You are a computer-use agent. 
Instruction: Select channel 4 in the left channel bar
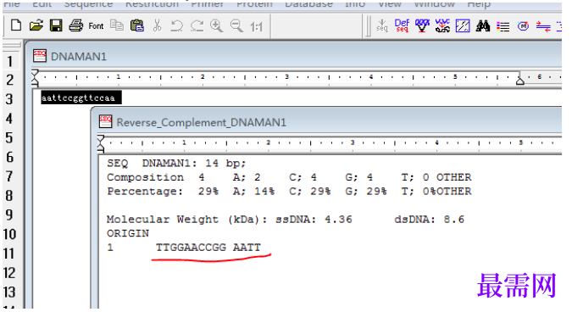[x=10, y=119]
